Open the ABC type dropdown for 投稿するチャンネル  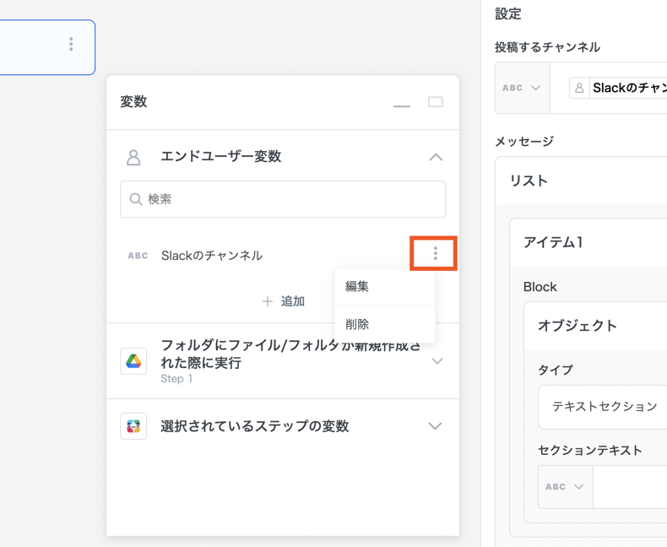pyautogui.click(x=522, y=88)
